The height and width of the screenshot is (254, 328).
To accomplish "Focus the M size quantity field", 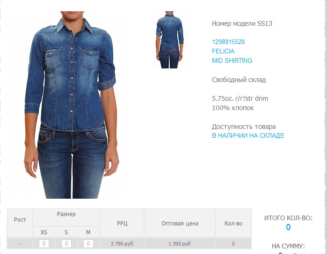I will tap(88, 244).
